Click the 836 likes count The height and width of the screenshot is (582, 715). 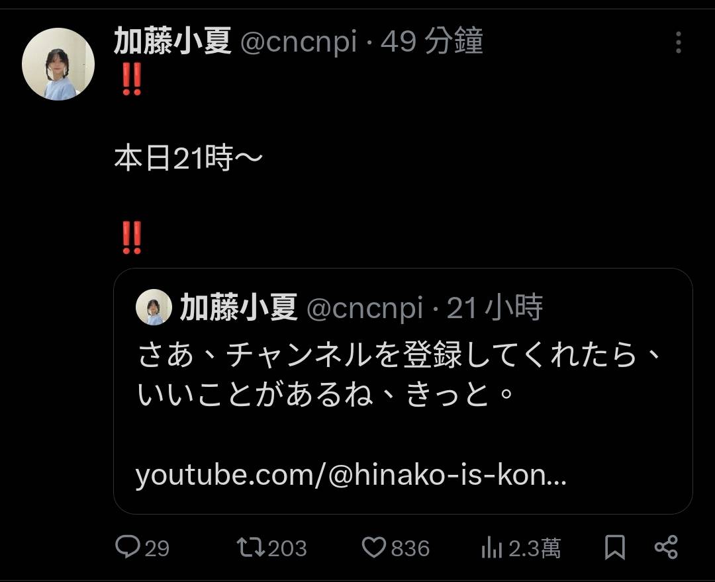coord(410,548)
